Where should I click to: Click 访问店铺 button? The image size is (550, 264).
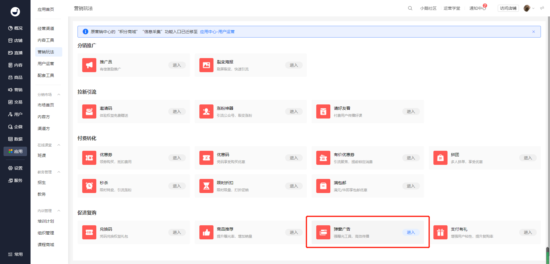[508, 8]
